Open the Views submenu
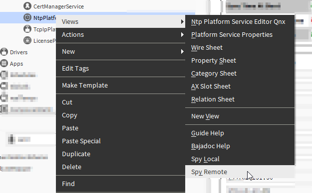 [121, 21]
